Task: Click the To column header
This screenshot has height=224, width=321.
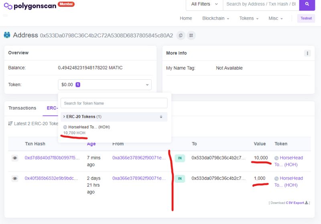Action: 194,144
